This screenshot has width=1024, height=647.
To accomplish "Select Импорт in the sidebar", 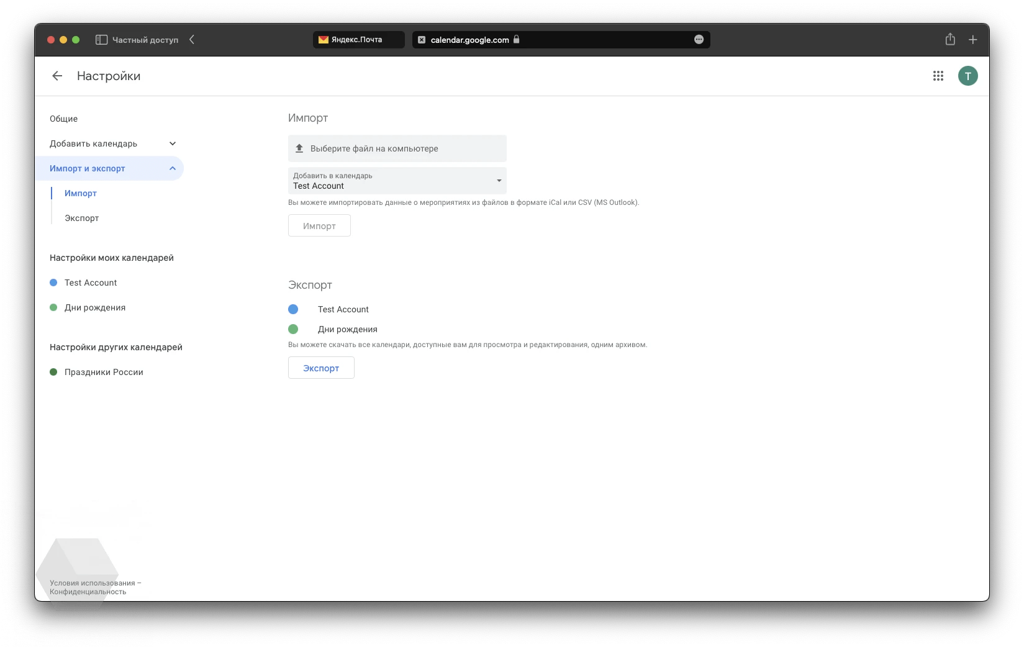I will pyautogui.click(x=81, y=193).
